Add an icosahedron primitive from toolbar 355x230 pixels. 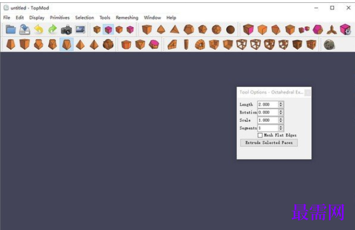tap(202, 30)
